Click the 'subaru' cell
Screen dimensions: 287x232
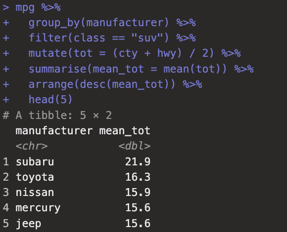pos(35,162)
